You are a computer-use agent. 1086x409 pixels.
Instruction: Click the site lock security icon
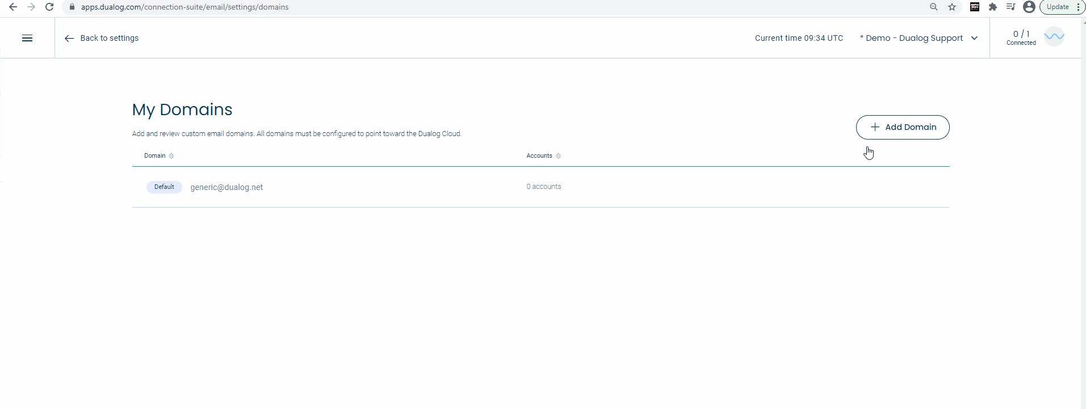pyautogui.click(x=72, y=7)
